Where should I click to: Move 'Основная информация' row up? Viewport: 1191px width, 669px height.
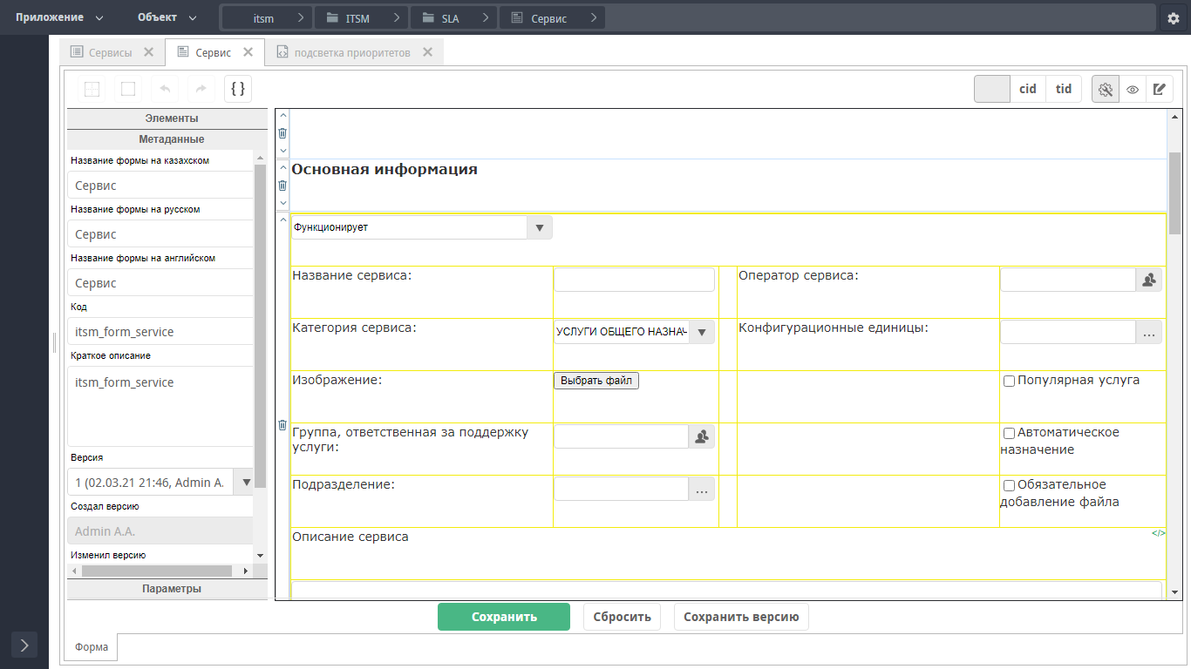pyautogui.click(x=282, y=167)
